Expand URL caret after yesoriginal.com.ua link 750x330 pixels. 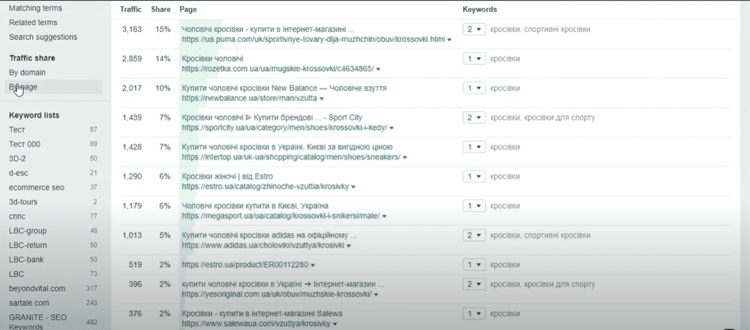coord(377,295)
